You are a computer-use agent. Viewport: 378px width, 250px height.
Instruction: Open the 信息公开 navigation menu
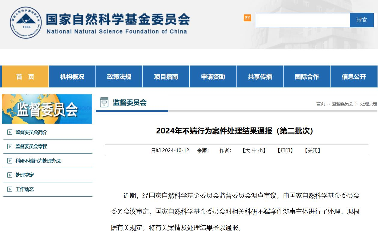click(354, 77)
